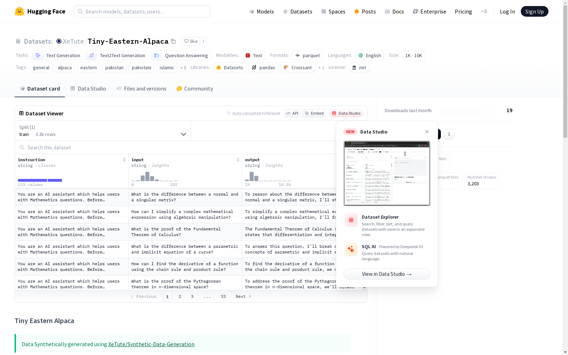Open the Dataset card tab
This screenshot has width=568, height=355.
(x=40, y=89)
